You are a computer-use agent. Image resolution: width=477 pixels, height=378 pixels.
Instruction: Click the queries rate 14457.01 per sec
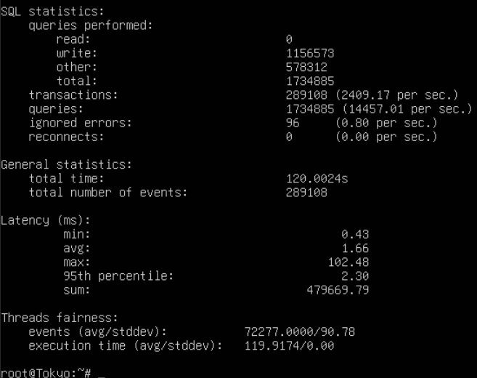(403, 108)
